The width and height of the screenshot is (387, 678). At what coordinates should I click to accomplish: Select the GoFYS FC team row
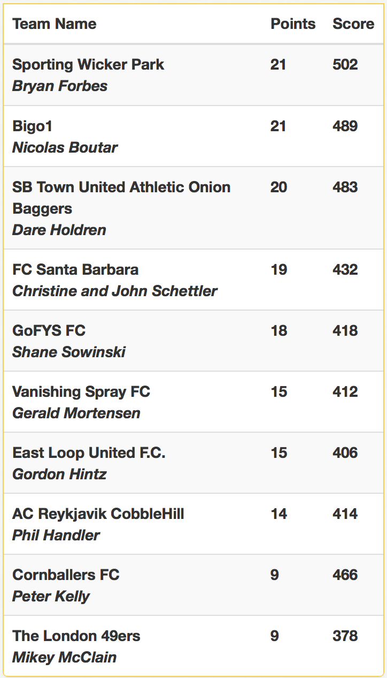click(193, 341)
